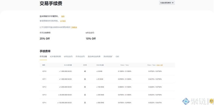This screenshot has height=105, width=214.
Task: Click VIP 3 '0.0525% / 0.0750%' BNB fee cell
Action: 155,95
